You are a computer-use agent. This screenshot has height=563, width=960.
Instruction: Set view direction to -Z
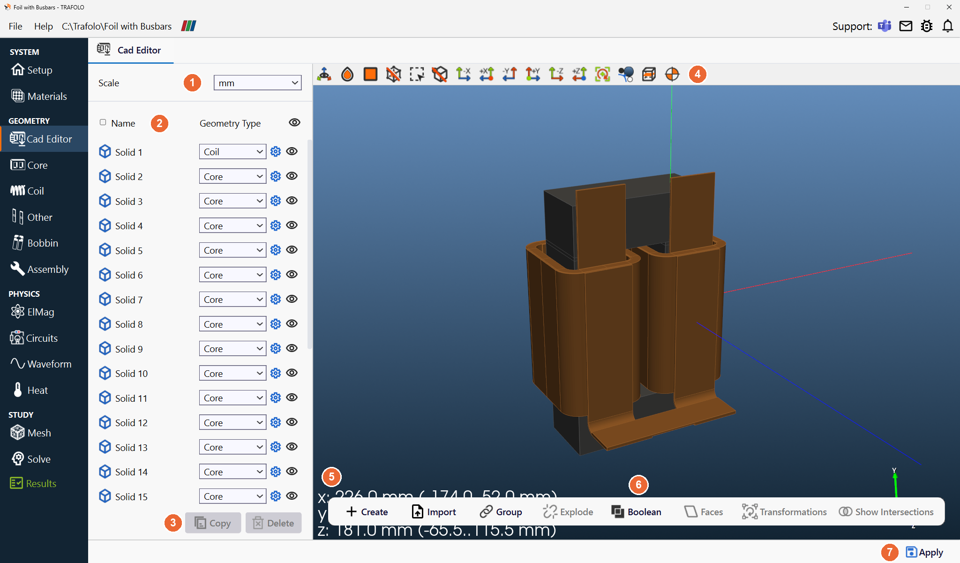(556, 74)
